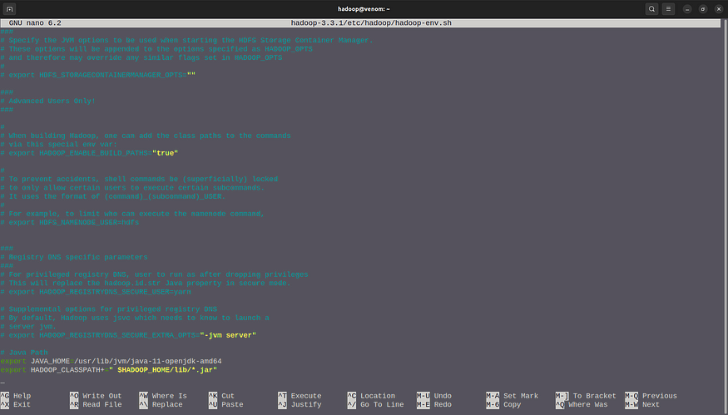
Task: Maximize the terminal window
Action: click(x=703, y=9)
